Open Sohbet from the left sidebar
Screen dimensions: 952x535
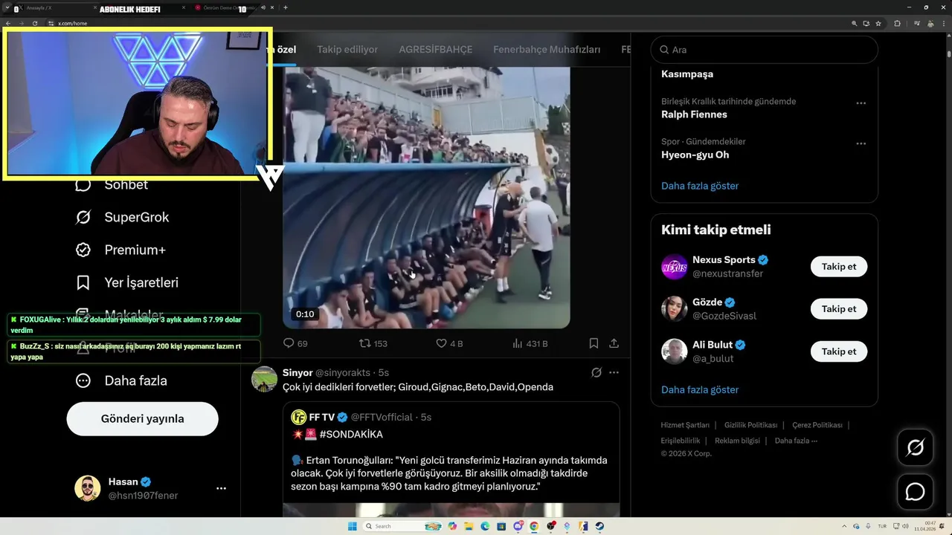pyautogui.click(x=112, y=185)
